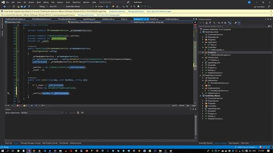Click Collapse All in Solution Explorer toolbar
Viewport: 273px width, 153px height.
click(x=222, y=23)
